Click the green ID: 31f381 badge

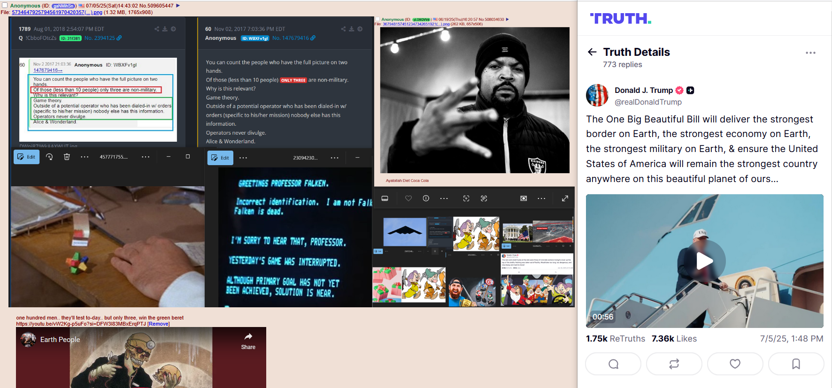(x=70, y=38)
